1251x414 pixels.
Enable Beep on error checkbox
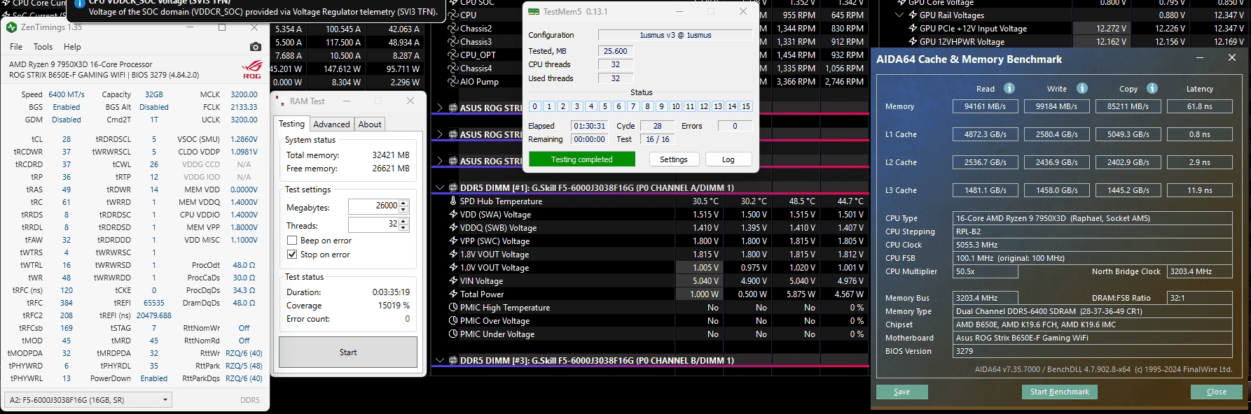[x=292, y=241]
